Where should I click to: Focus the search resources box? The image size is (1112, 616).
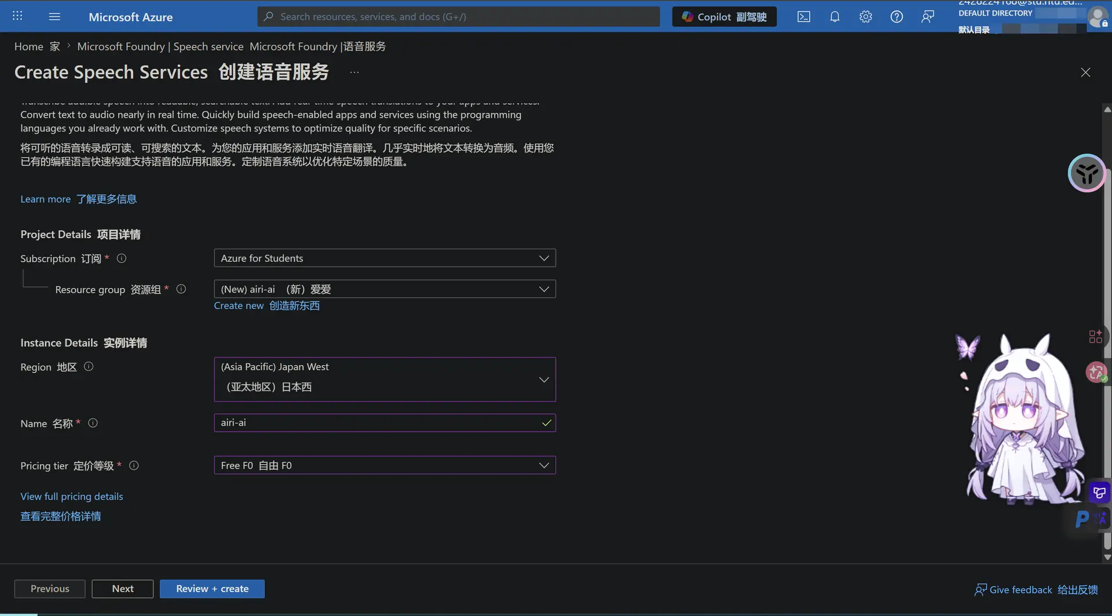point(459,16)
